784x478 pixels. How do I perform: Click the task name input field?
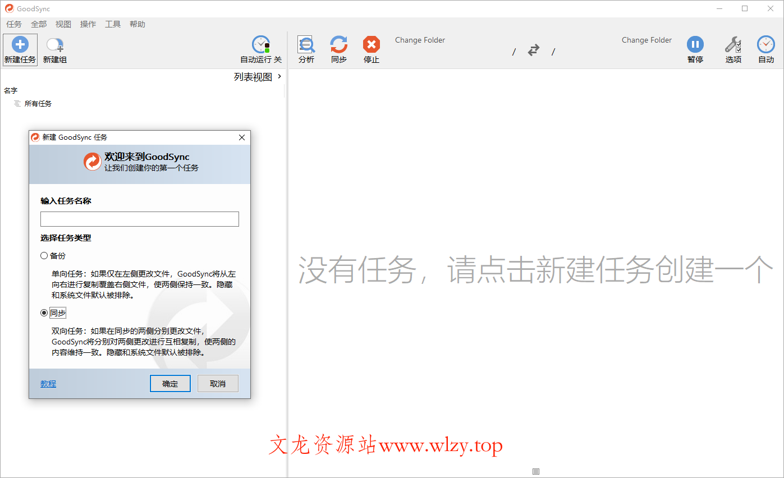pos(139,219)
